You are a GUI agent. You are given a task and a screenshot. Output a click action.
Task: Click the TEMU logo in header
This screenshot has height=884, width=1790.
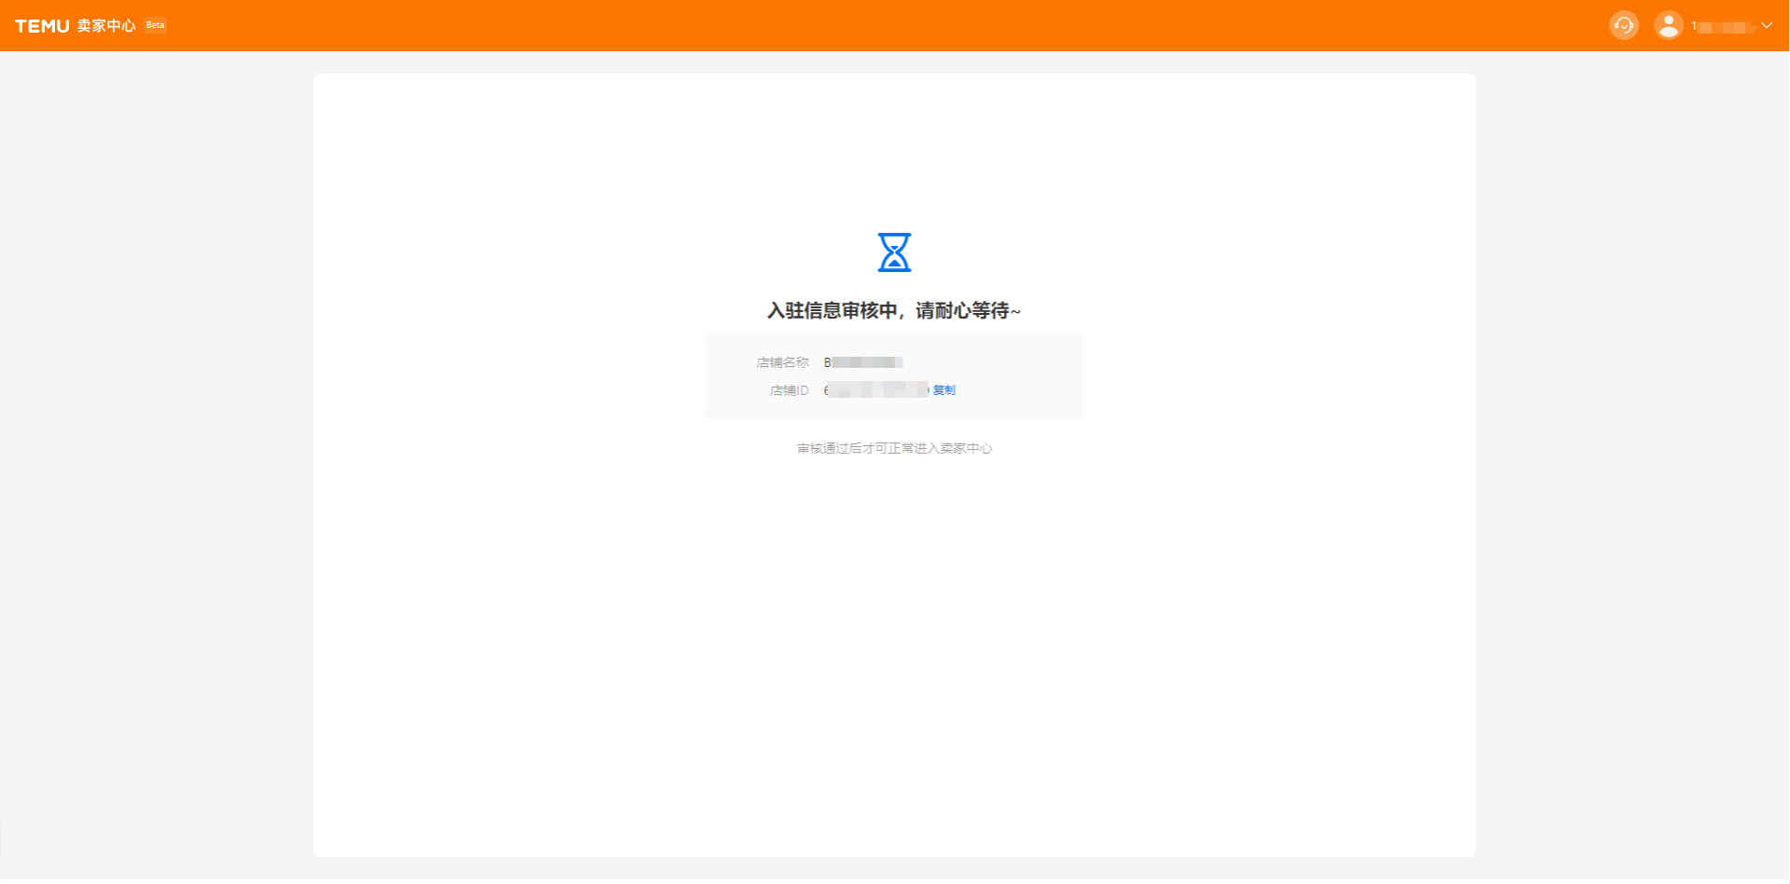coord(42,26)
